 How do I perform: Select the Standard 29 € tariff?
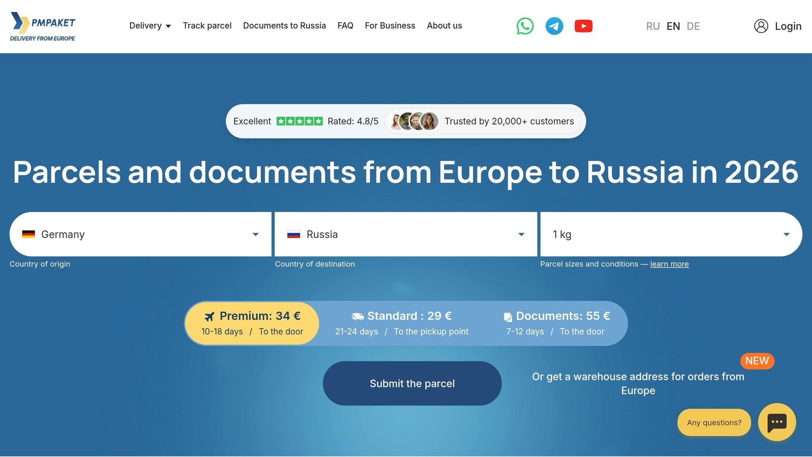click(x=402, y=323)
